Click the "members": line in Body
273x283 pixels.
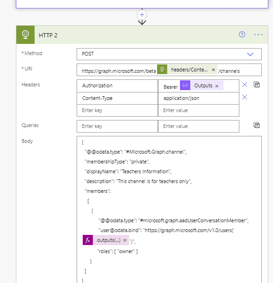(98, 191)
